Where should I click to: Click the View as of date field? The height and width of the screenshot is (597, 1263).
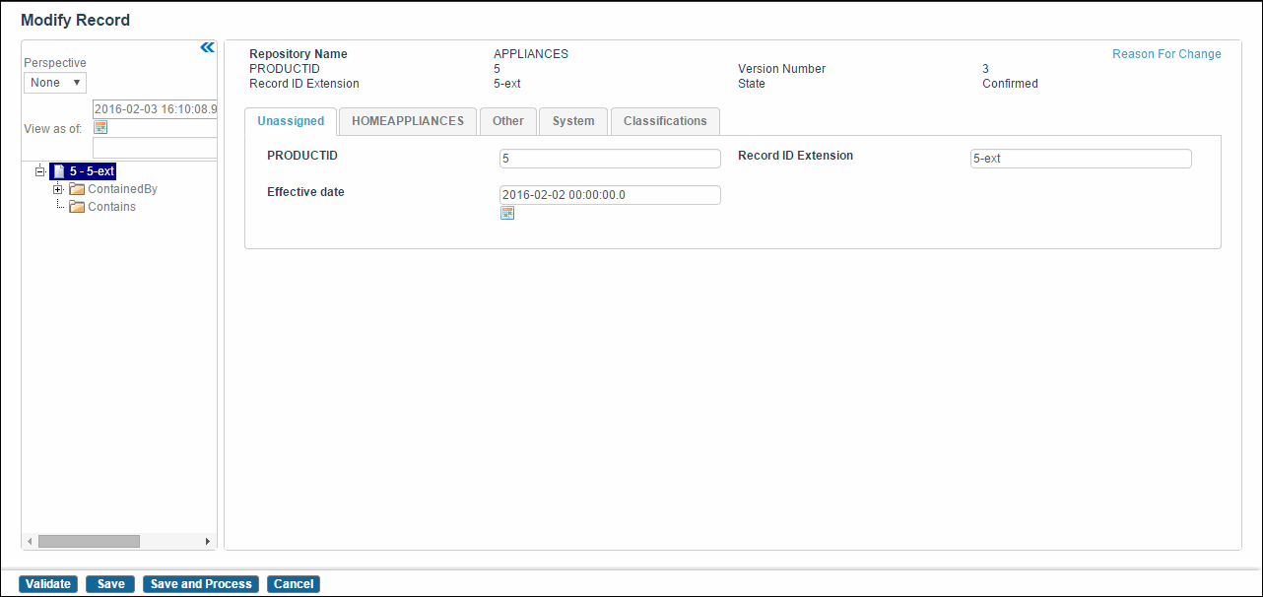pyautogui.click(x=155, y=109)
